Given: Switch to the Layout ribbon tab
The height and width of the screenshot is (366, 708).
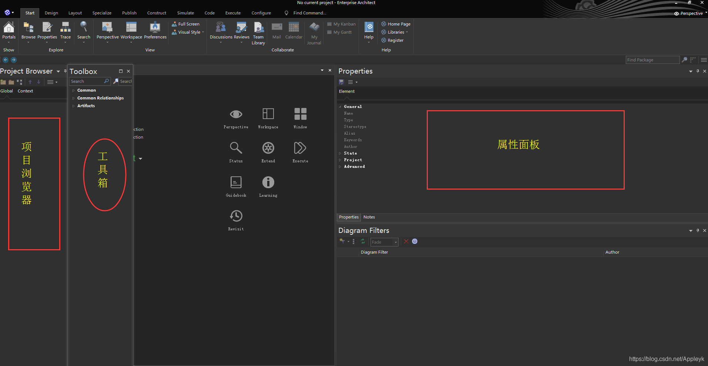Looking at the screenshot, I should [x=75, y=13].
